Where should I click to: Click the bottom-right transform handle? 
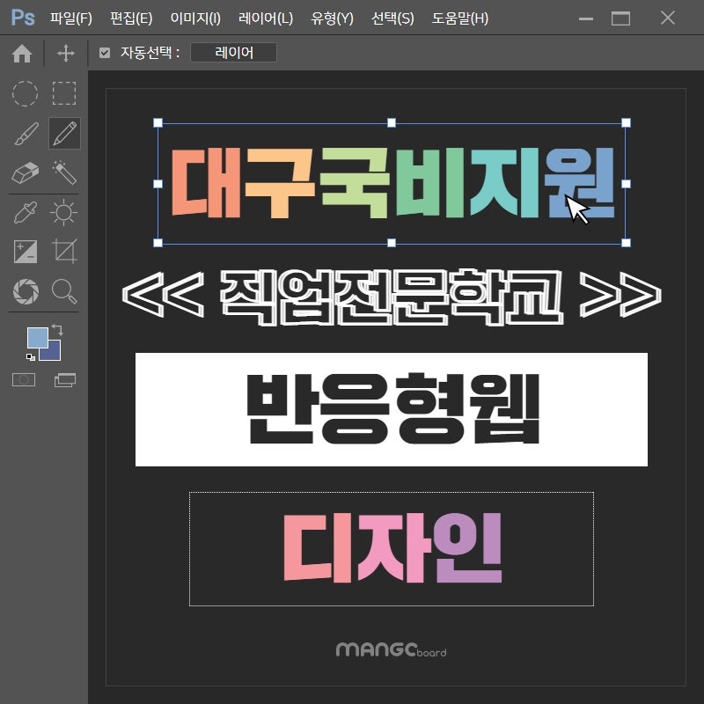pyautogui.click(x=626, y=243)
